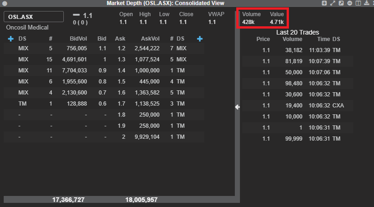This screenshot has height=207, width=374.
Task: Click the add widget plus-square icon in title bar
Action: click(x=324, y=3)
